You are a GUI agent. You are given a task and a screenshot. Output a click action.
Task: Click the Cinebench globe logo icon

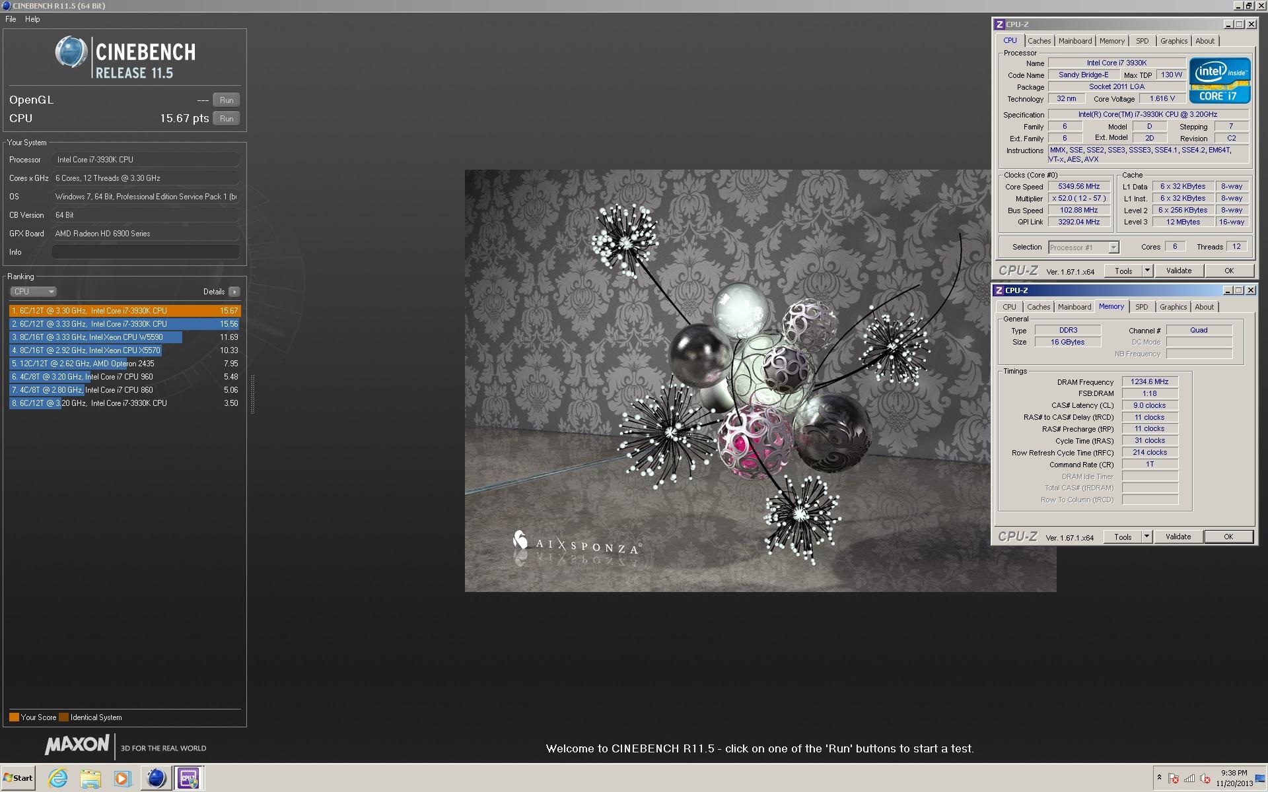pos(71,53)
